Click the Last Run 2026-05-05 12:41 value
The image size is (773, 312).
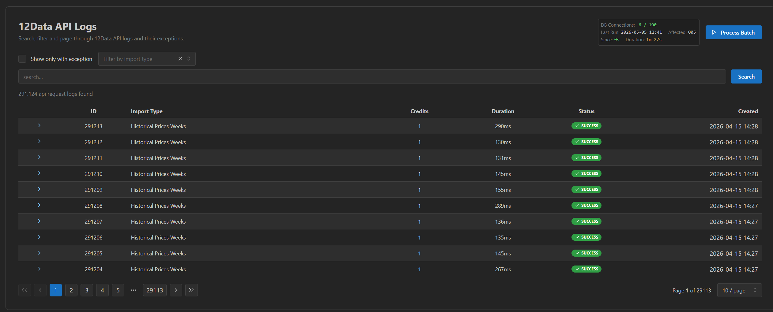pos(641,32)
